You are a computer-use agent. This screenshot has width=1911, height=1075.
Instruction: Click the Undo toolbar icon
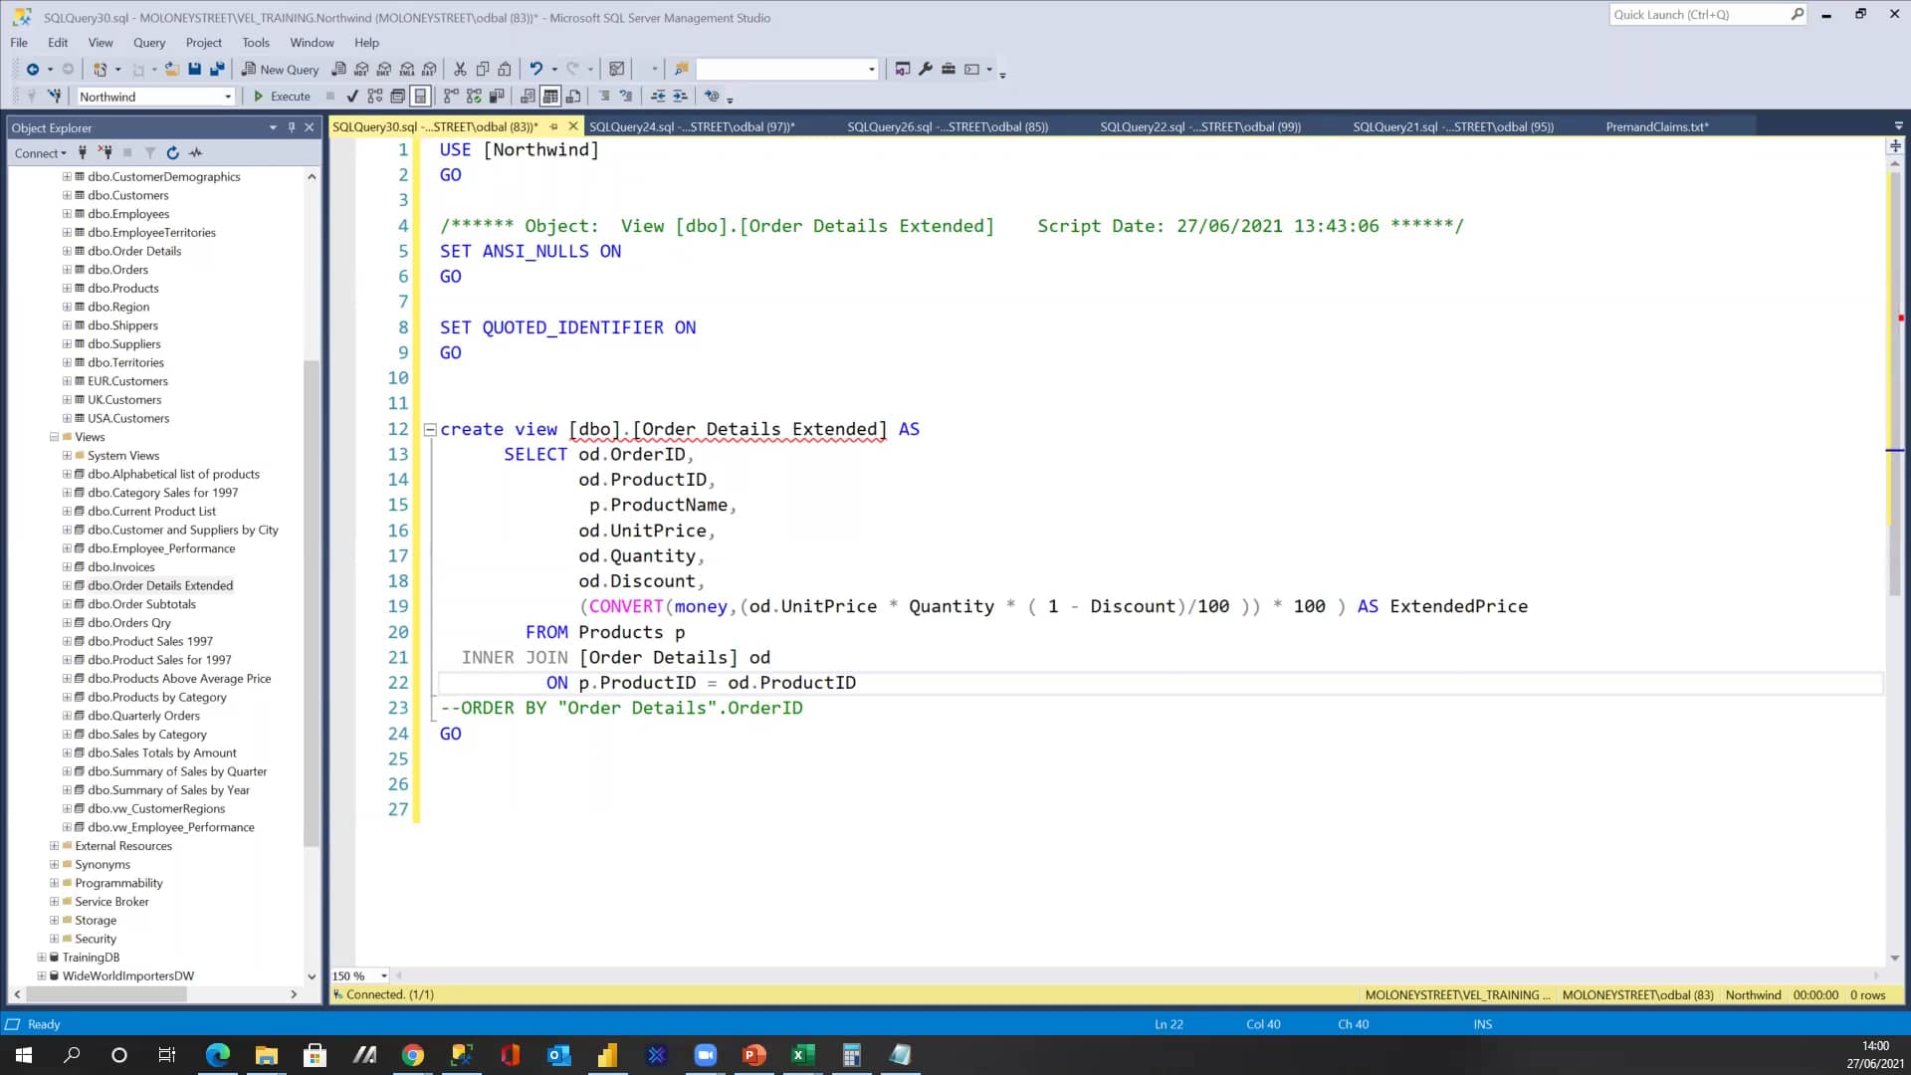535,69
